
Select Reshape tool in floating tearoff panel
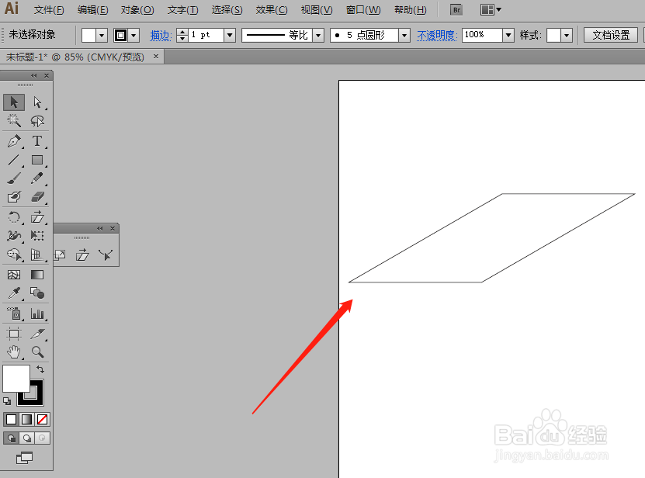click(x=106, y=255)
